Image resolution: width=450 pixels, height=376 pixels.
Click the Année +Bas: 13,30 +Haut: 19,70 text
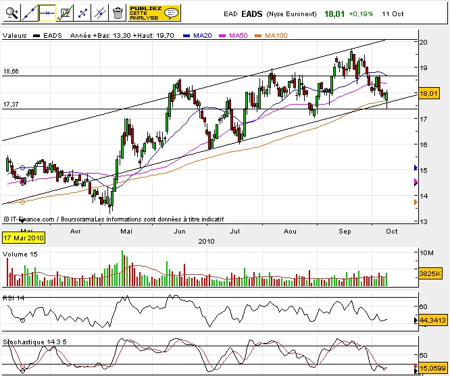click(122, 36)
